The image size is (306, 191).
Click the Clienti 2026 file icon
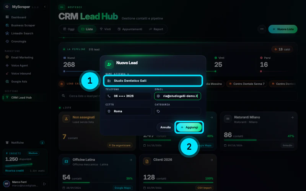coord(147,161)
